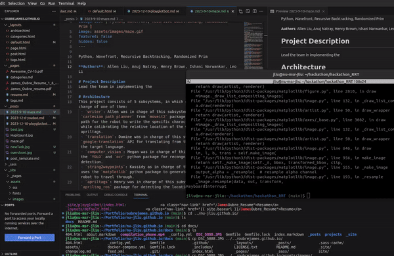This screenshot has height=256, width=394.
Task: Open the Explorer more actions ellipsis
Action: coord(54,11)
